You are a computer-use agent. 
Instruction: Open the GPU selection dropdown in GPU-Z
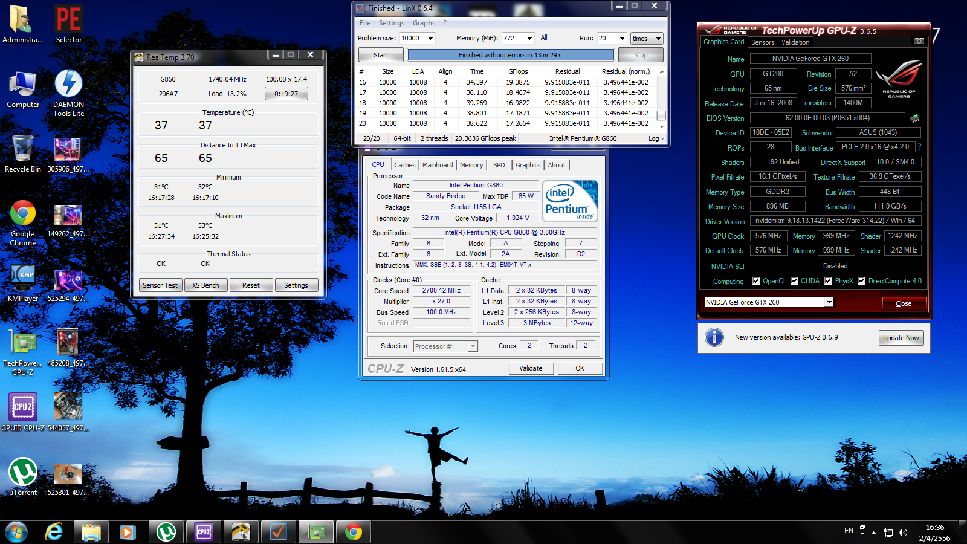coord(829,302)
